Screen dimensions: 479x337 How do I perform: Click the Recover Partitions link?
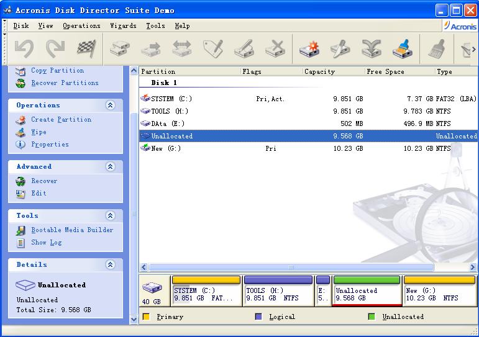(x=65, y=83)
